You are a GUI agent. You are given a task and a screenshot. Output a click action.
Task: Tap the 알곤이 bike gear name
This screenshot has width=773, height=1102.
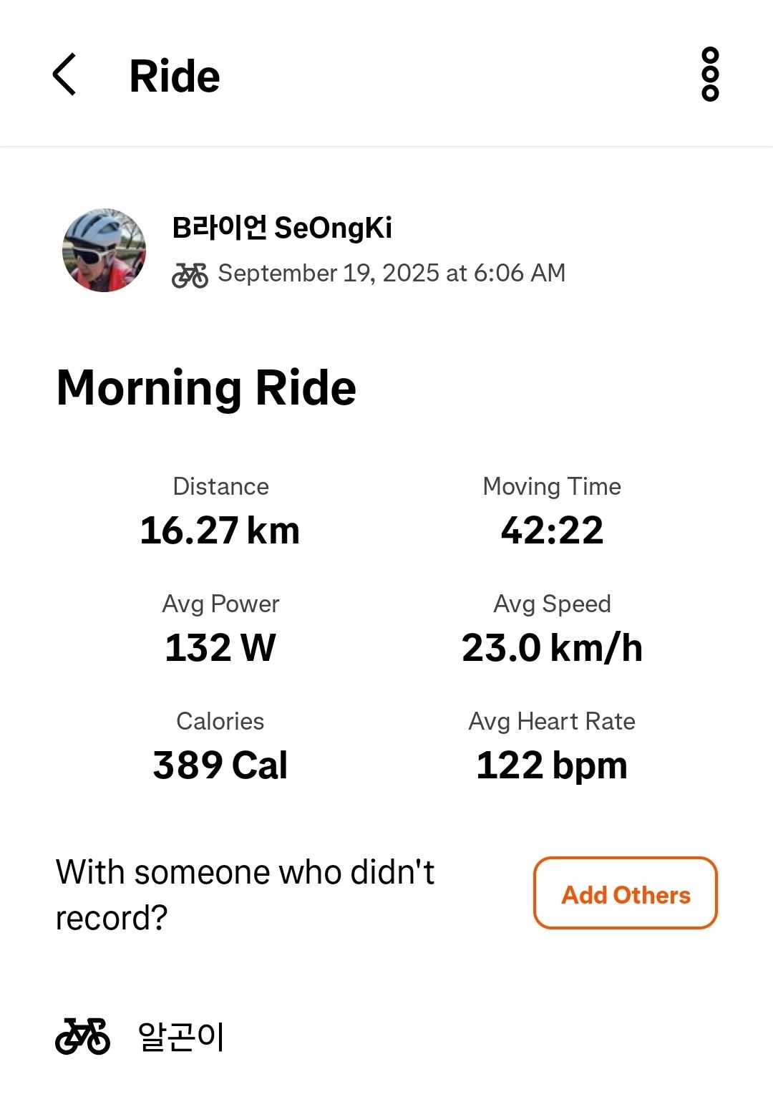181,1037
